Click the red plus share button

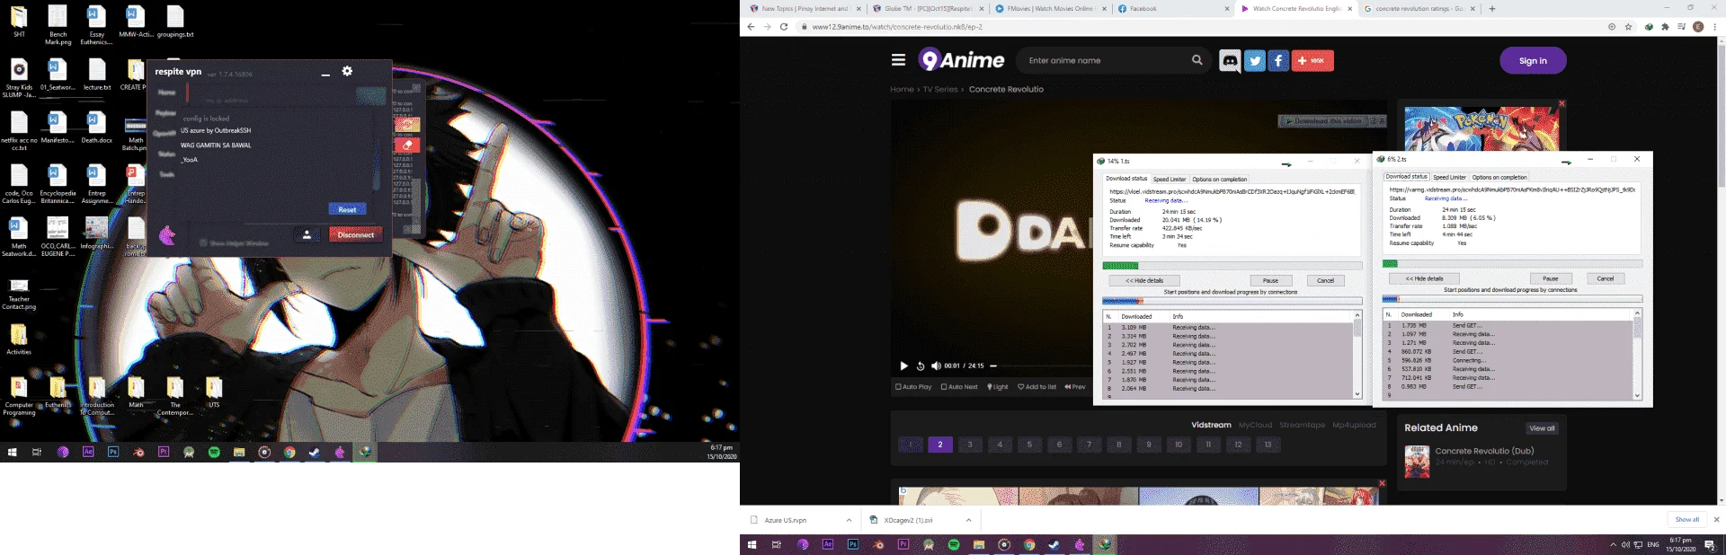pyautogui.click(x=1312, y=60)
